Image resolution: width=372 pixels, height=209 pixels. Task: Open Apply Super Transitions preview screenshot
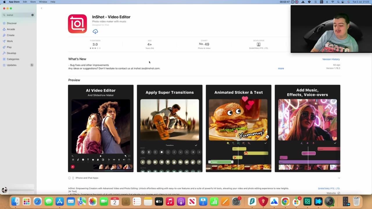click(x=170, y=128)
